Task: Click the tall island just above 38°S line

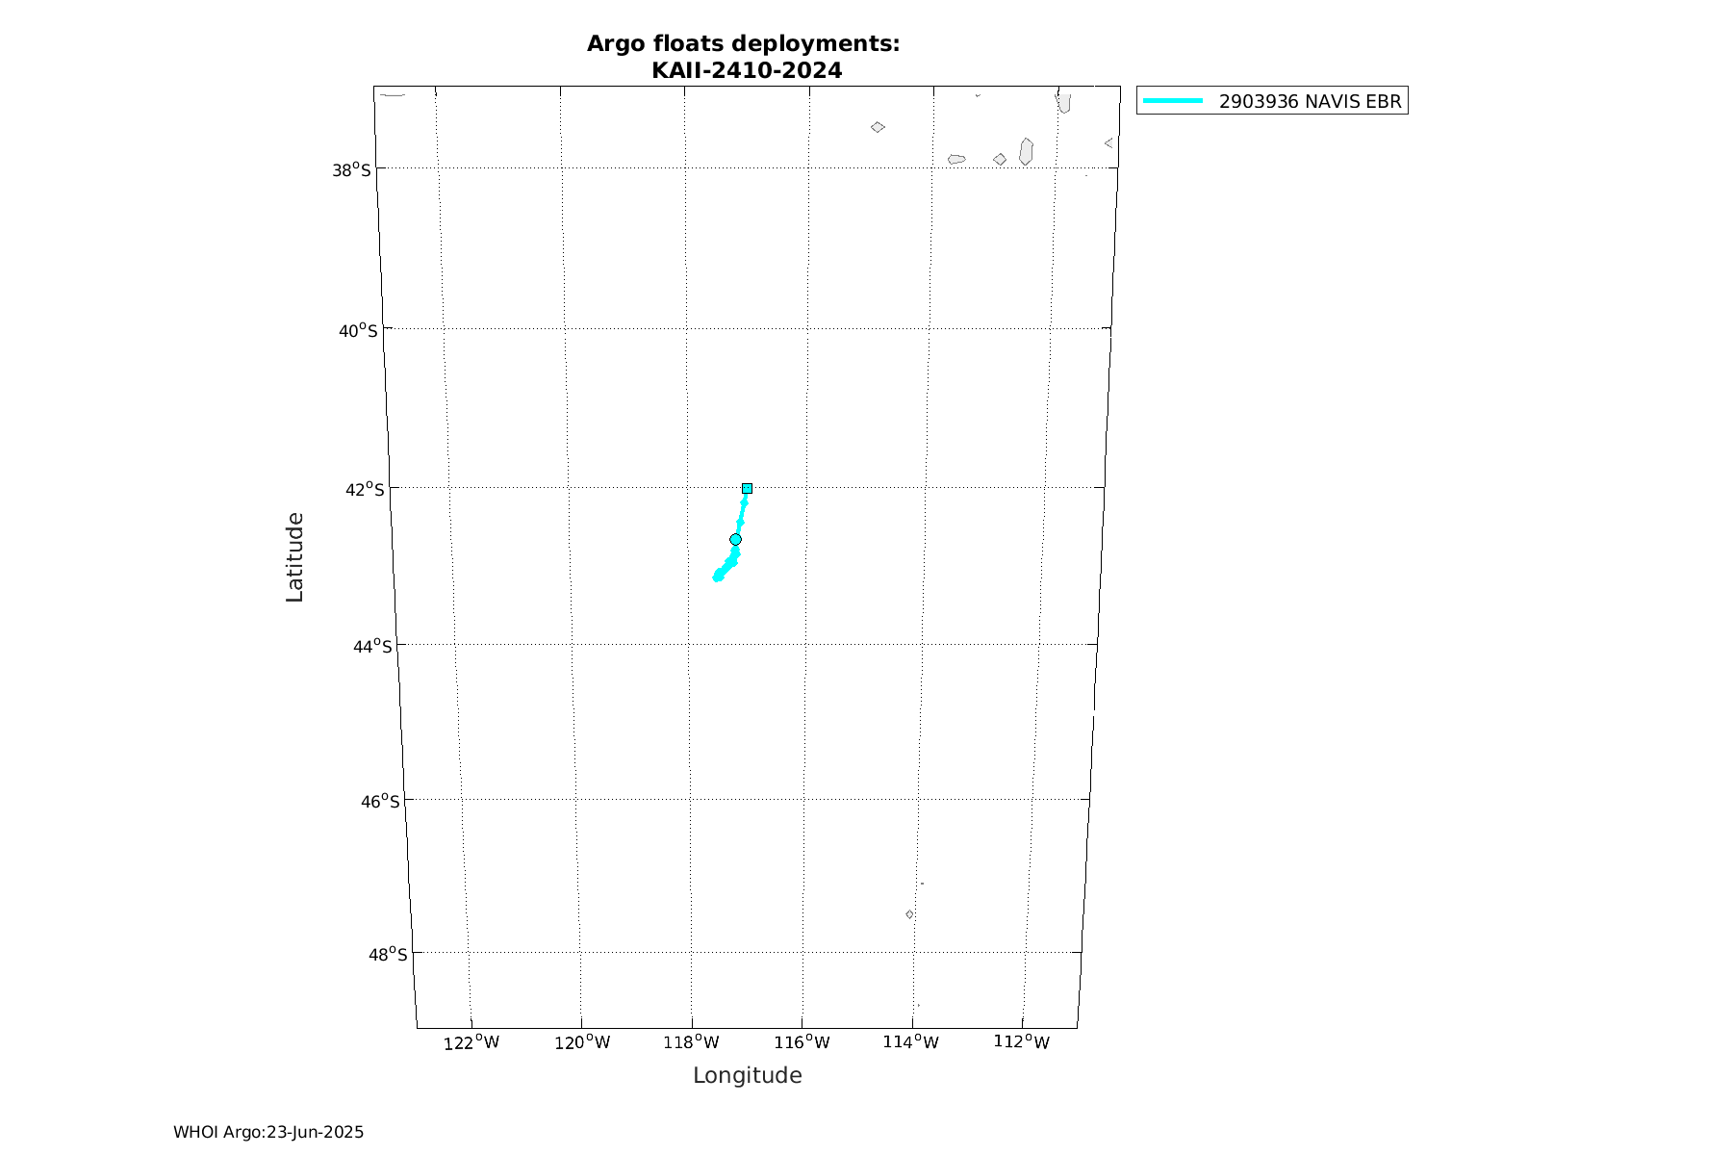Action: click(1026, 151)
